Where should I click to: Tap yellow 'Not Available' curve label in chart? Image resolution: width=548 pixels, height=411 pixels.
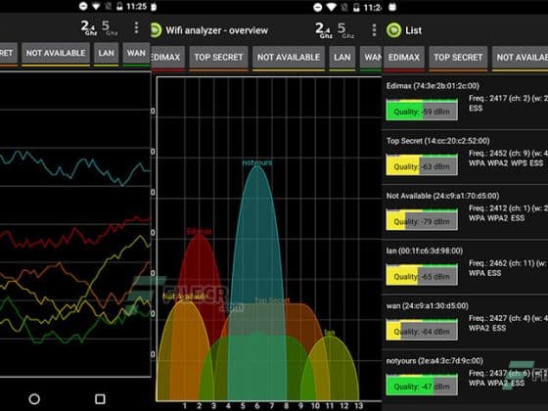point(185,297)
